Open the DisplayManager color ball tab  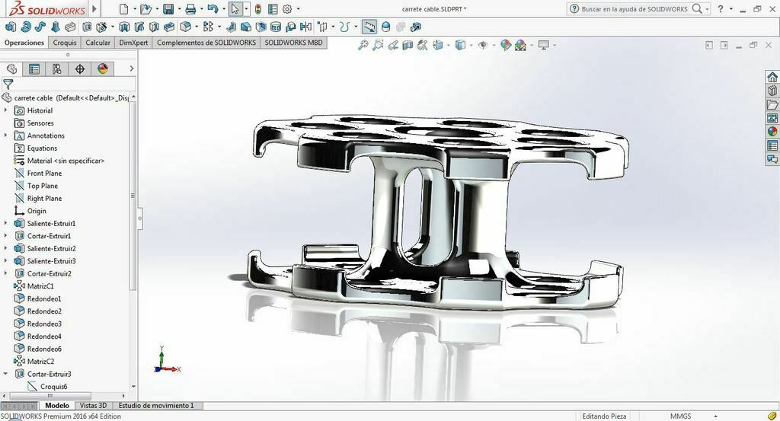pos(103,69)
